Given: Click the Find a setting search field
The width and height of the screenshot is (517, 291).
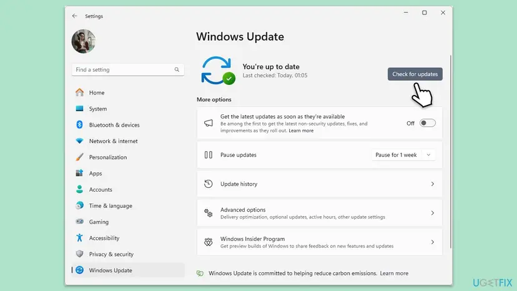Looking at the screenshot, I should click(127, 69).
